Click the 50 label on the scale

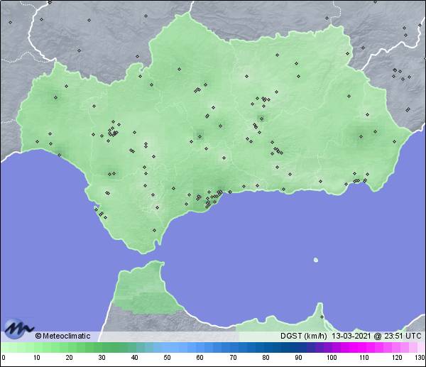(167, 358)
